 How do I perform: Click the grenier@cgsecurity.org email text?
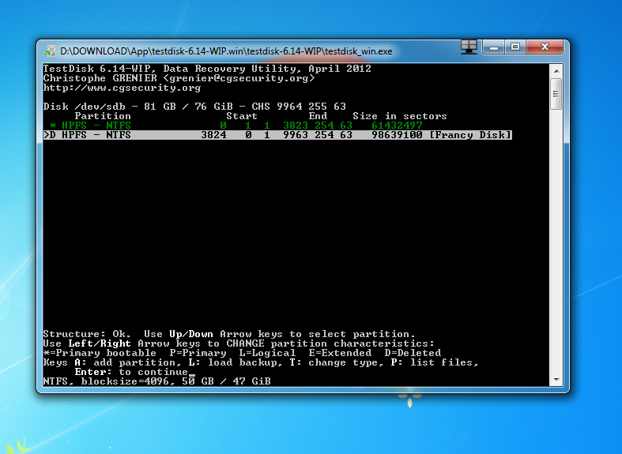(x=239, y=78)
